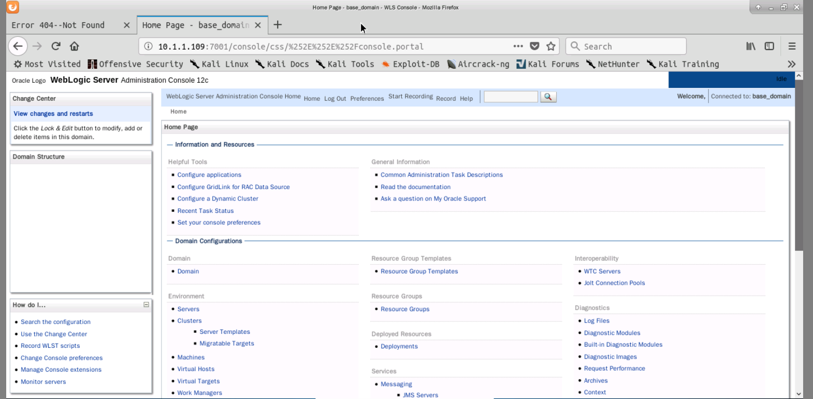
Task: Open the Kali Linux bookmark
Action: (219, 64)
